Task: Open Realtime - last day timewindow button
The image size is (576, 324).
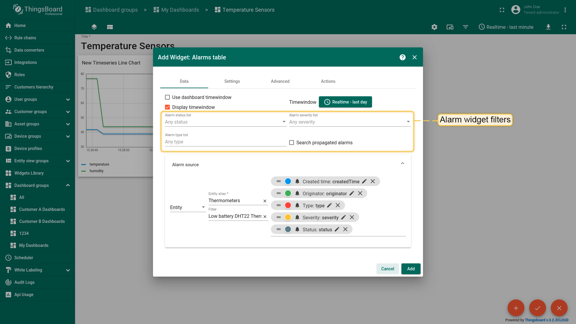Action: coord(345,102)
